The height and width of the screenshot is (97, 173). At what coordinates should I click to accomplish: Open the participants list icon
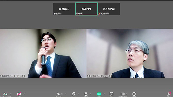coord(58,94)
